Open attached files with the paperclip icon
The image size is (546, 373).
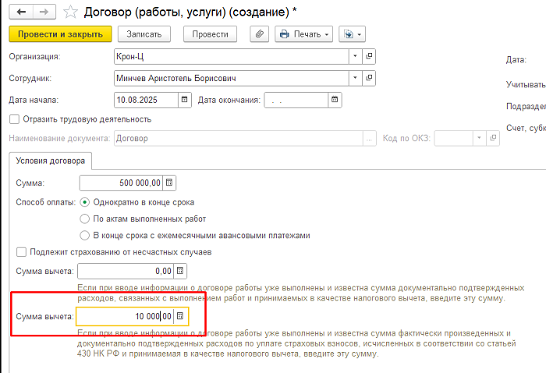[x=260, y=34]
